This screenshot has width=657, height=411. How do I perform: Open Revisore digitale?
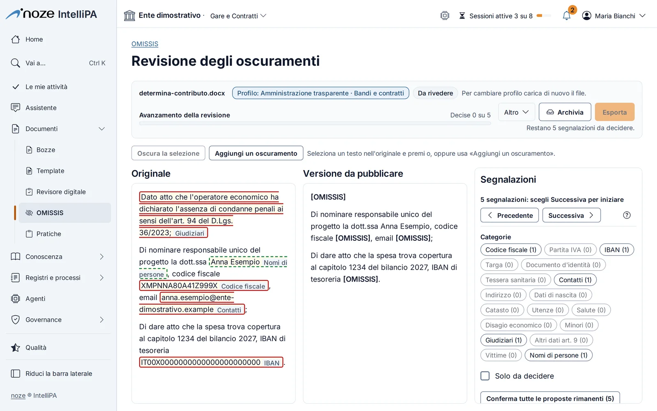65,192
